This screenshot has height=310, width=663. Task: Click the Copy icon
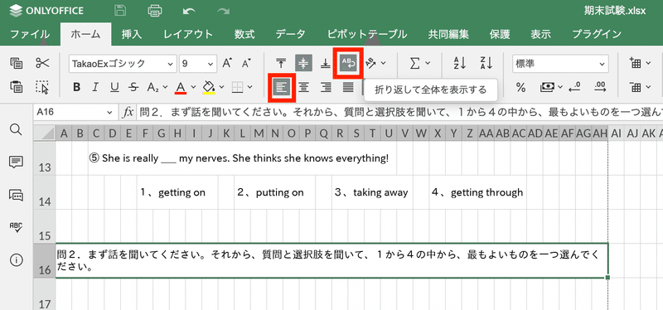tap(17, 64)
